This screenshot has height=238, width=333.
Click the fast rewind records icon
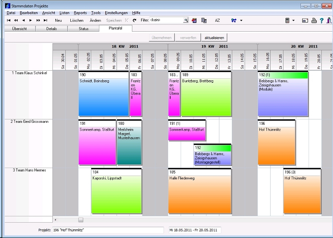click(x=16, y=20)
